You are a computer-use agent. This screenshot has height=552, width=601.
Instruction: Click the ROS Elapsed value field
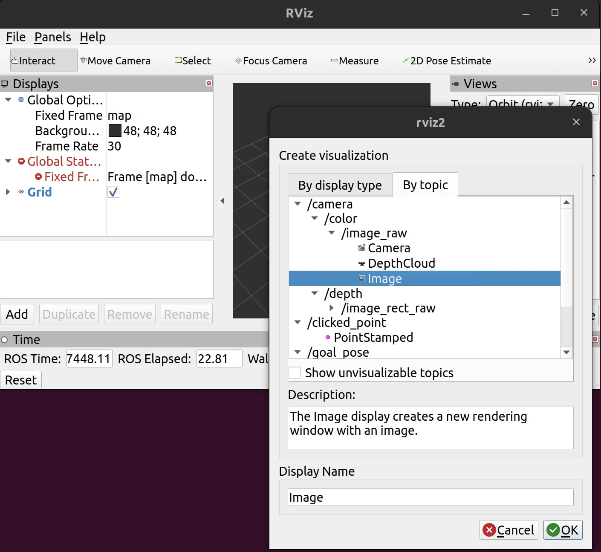(x=219, y=358)
